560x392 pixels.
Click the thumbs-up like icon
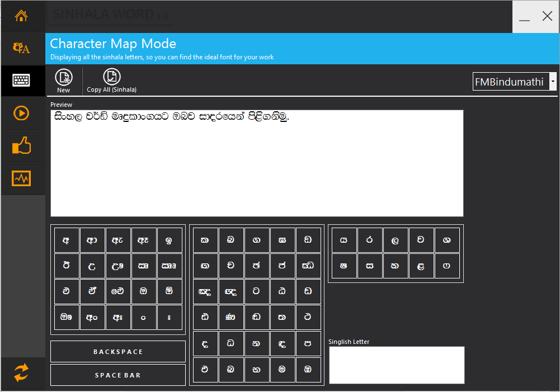(21, 145)
